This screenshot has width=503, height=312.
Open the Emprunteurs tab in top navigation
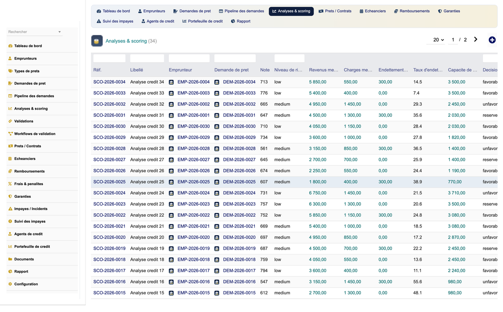(152, 11)
